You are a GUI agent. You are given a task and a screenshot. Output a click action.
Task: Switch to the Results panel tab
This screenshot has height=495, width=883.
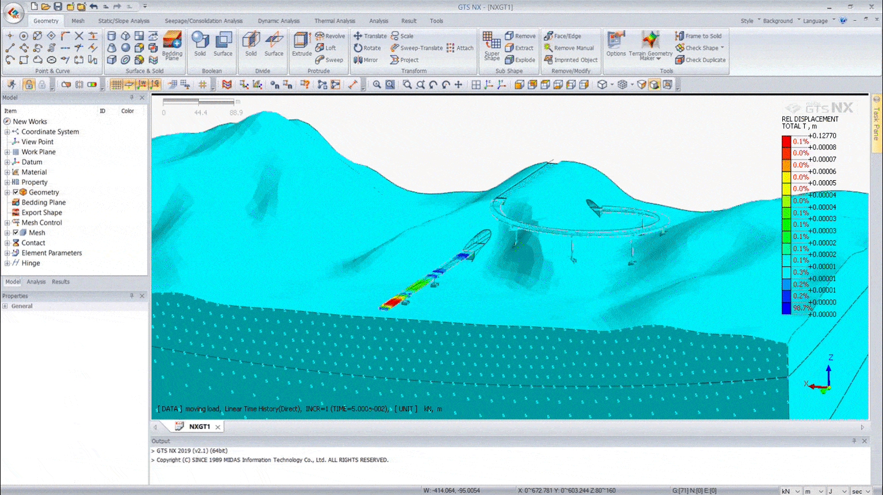tap(60, 282)
